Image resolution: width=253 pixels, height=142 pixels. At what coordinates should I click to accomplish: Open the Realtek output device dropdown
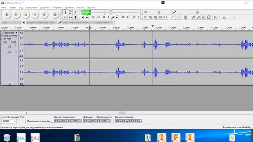tap(42, 22)
